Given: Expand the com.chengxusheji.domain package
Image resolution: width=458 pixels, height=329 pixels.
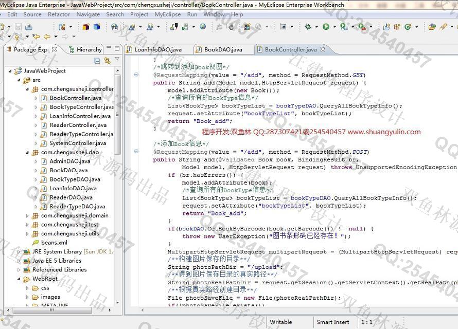Looking at the screenshot, I should tap(27, 215).
